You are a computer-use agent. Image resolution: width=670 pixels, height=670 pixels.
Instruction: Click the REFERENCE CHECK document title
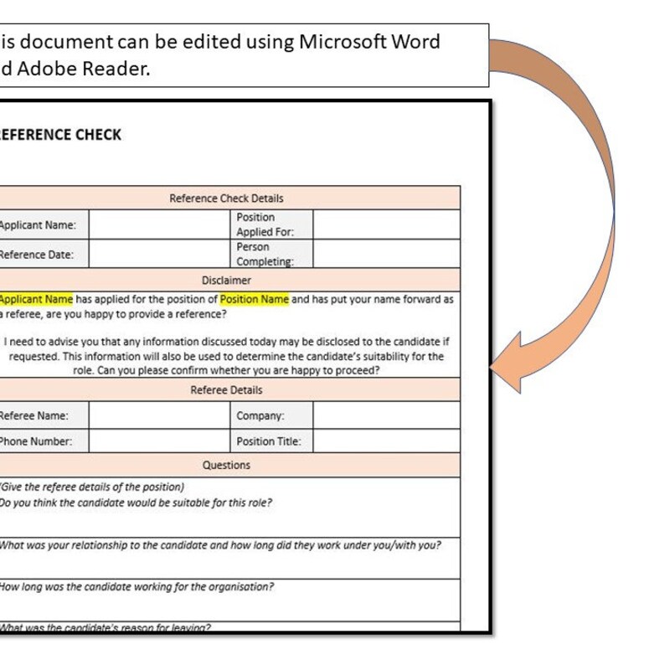[x=63, y=134]
